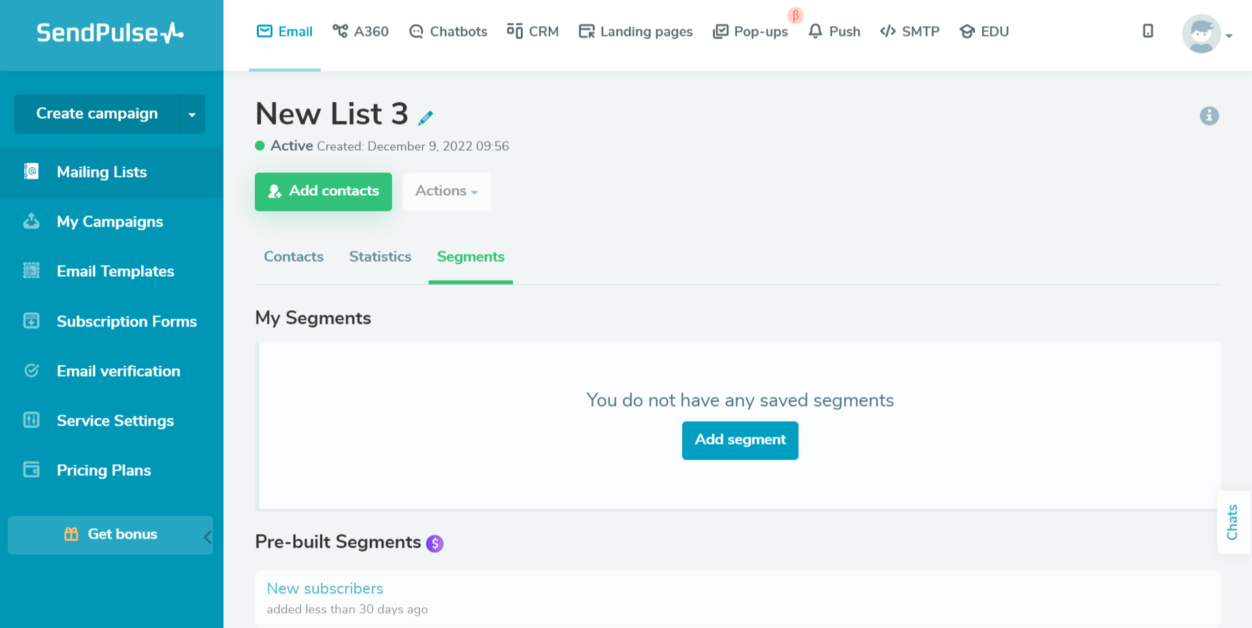The height and width of the screenshot is (628, 1252).
Task: Go to the SMTP service
Action: tap(910, 31)
